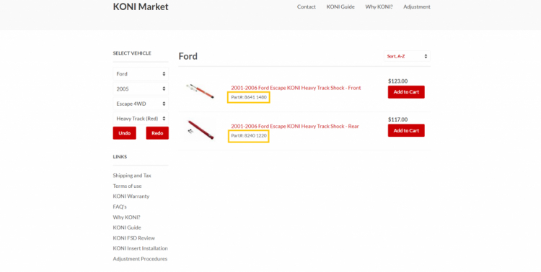Viewport: 541px width, 272px height.
Task: Expand the Heavy Track (Red) type dropdown
Action: 141,119
